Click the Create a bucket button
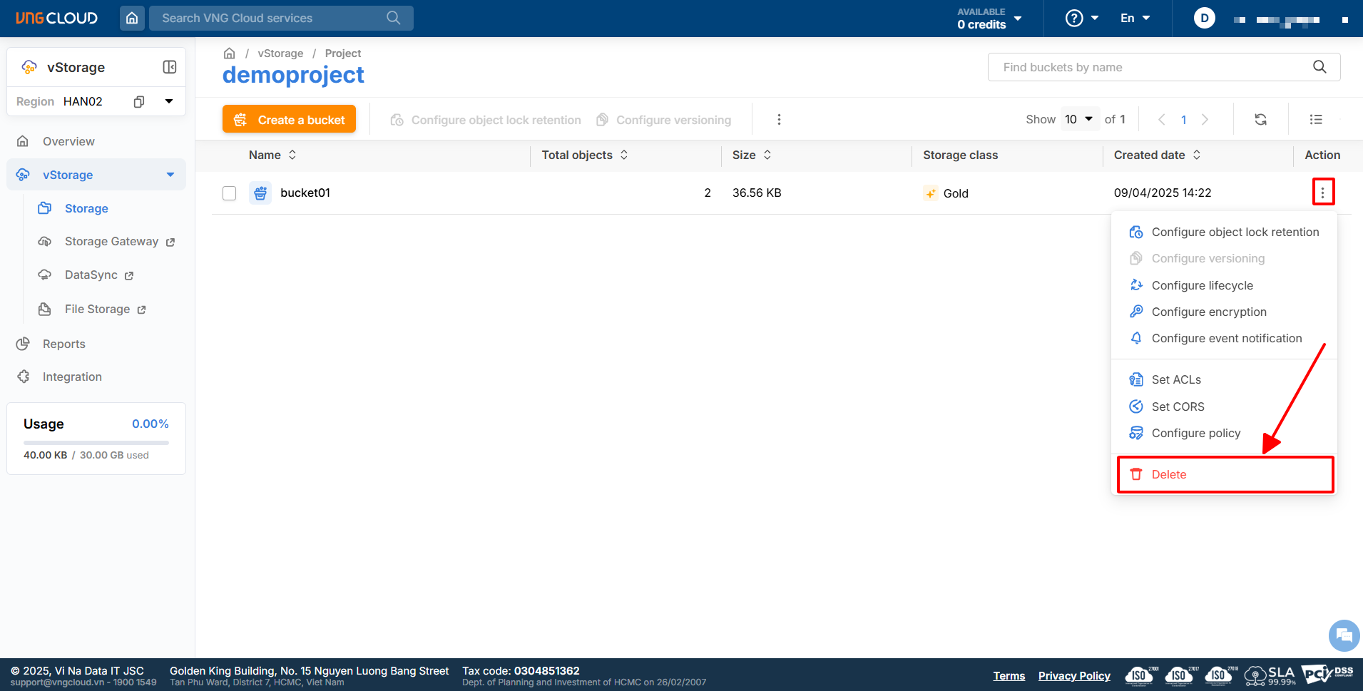The height and width of the screenshot is (691, 1363). click(x=289, y=120)
